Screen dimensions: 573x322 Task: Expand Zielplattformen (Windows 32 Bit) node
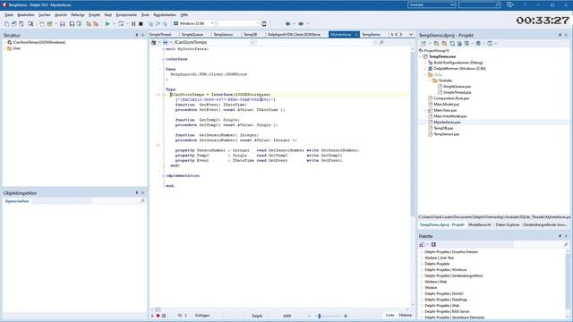coord(425,69)
